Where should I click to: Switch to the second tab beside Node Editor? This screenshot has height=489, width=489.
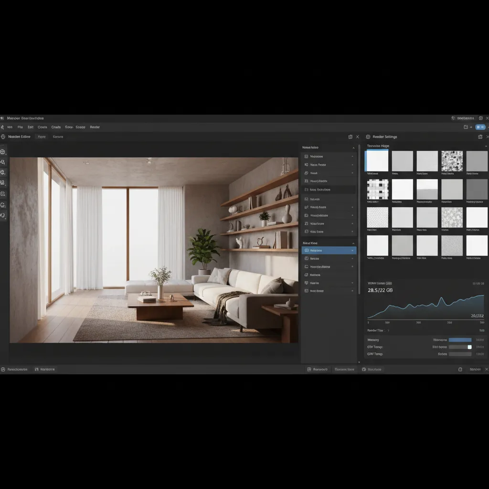click(41, 137)
